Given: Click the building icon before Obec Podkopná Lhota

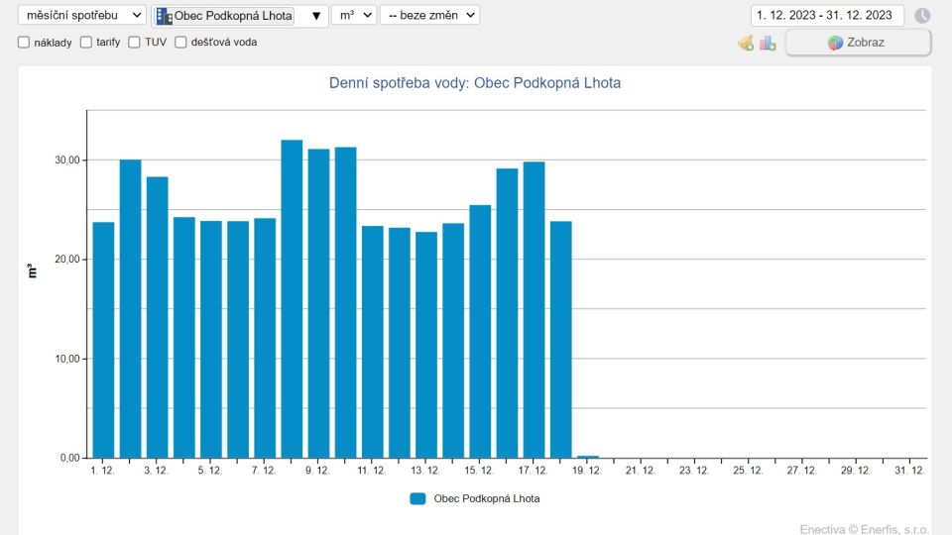Looking at the screenshot, I should point(164,16).
